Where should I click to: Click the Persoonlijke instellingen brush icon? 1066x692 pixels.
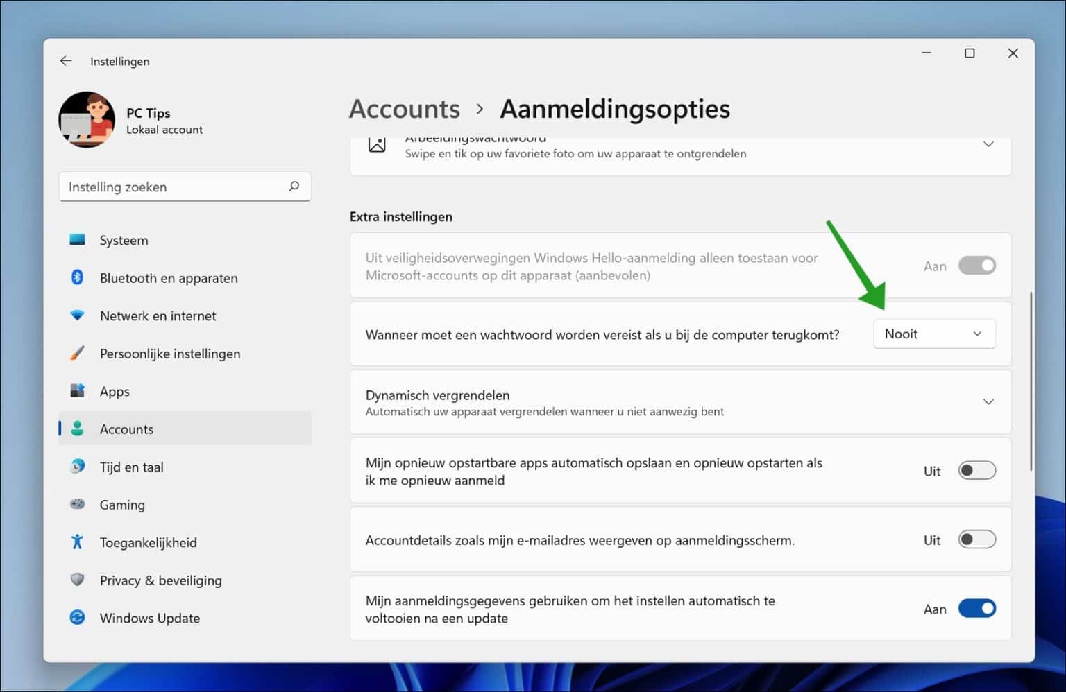[78, 353]
